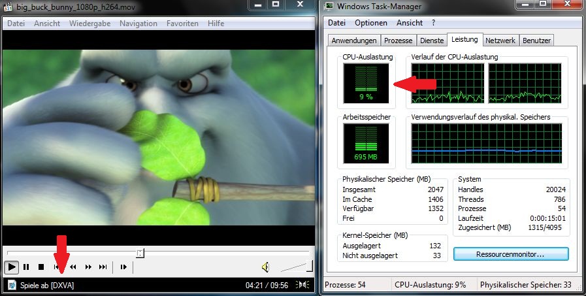586x296 pixels.
Task: Click the frame-step button
Action: coord(123,267)
